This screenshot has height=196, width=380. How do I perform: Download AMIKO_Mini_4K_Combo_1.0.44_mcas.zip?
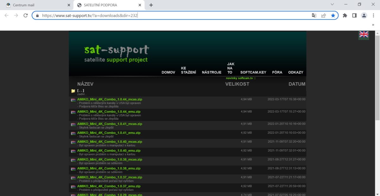coord(110,99)
